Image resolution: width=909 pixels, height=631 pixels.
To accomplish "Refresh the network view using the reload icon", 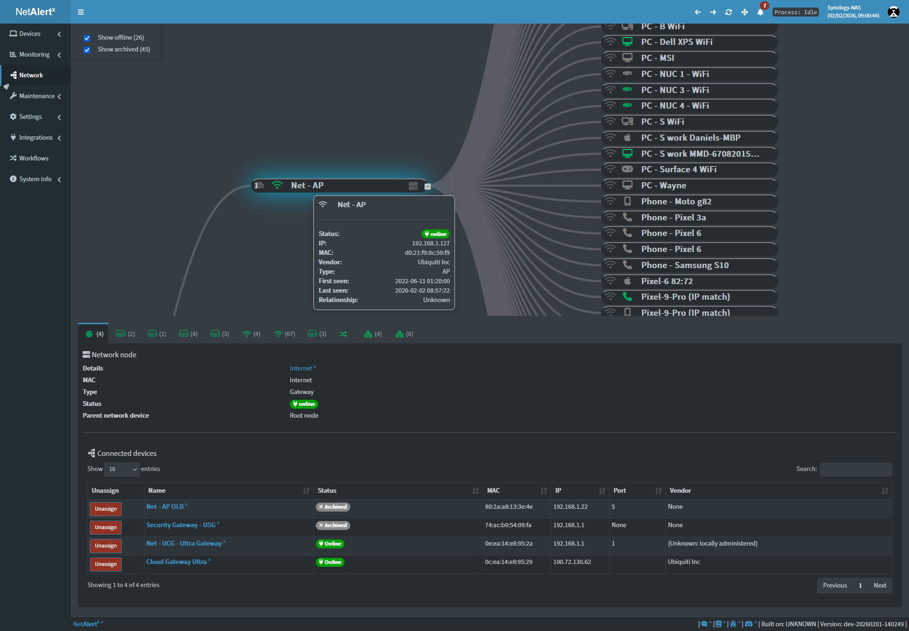I will 729,12.
